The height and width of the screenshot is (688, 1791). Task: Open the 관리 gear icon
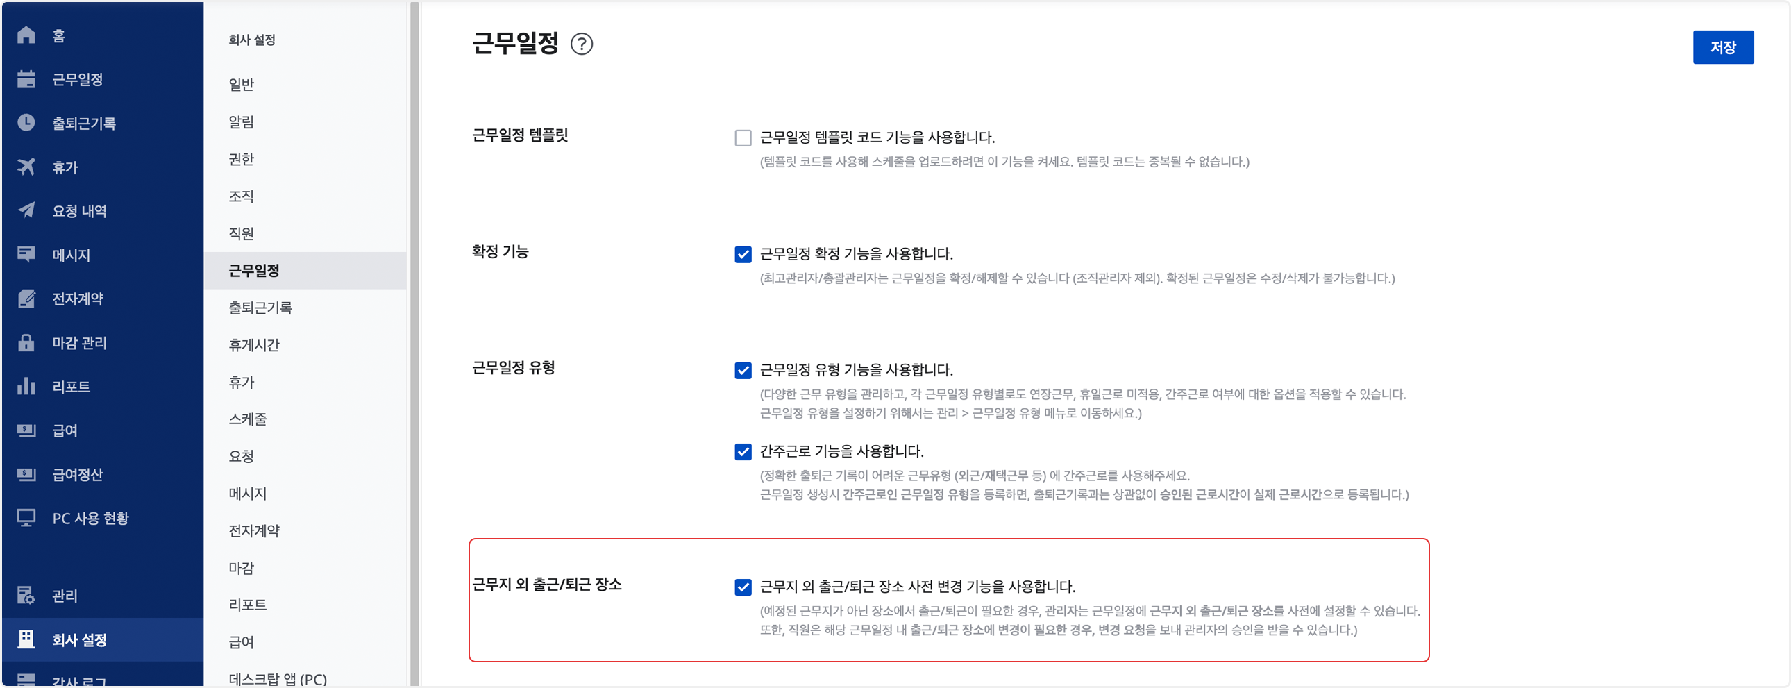26,595
